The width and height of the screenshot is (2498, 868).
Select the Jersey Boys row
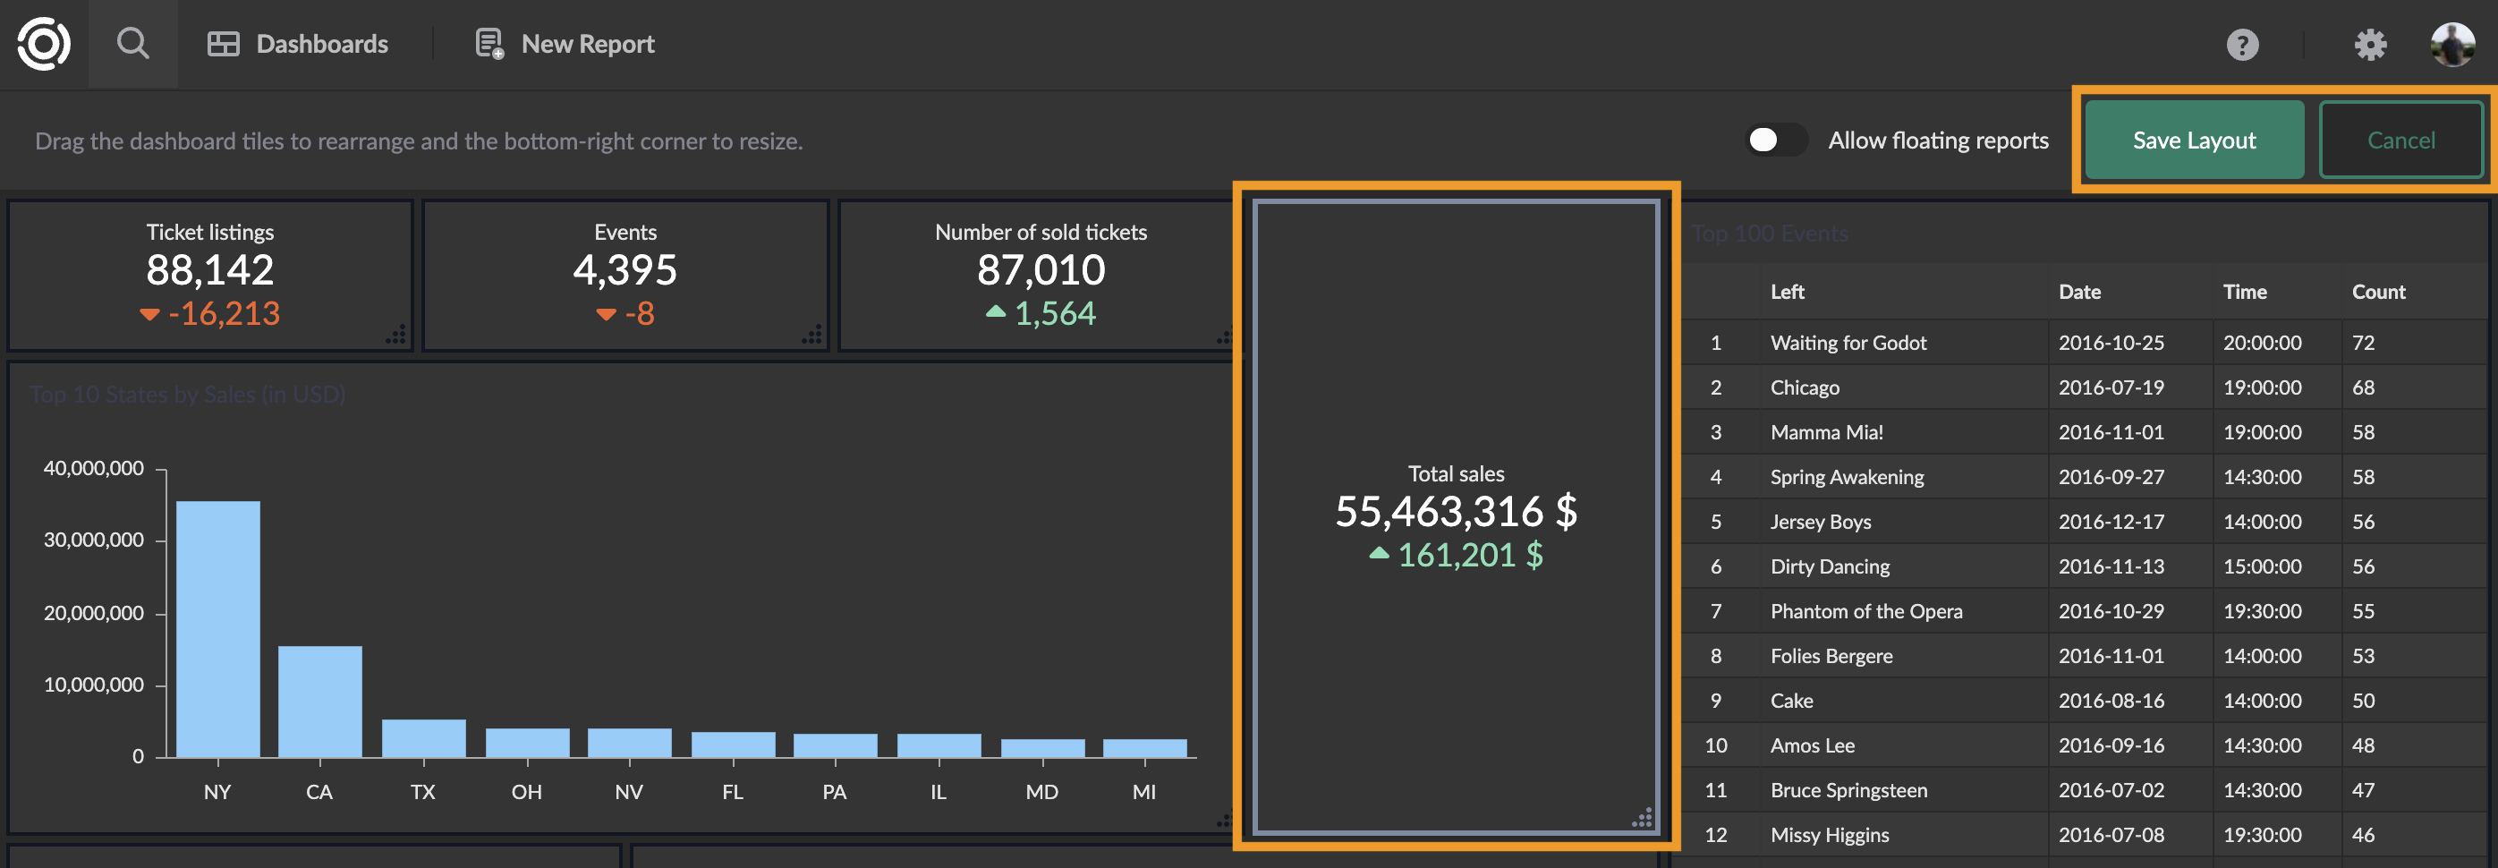tap(2085, 521)
